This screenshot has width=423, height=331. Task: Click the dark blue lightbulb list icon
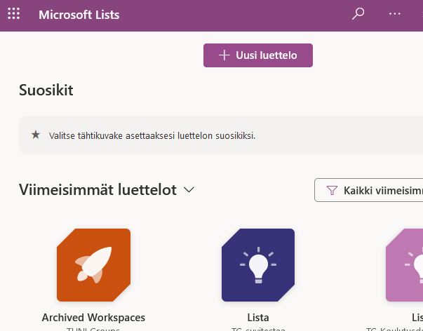pos(257,265)
